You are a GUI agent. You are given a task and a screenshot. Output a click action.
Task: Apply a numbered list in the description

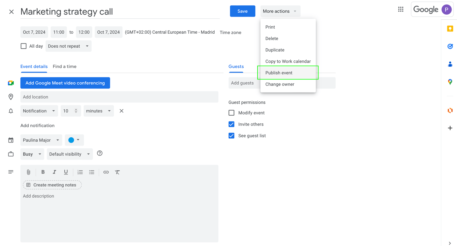[80, 172]
